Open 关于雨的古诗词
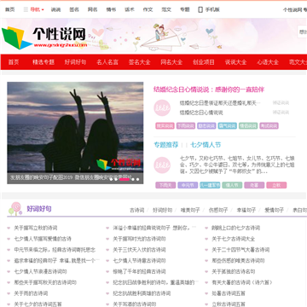Viewport: 307px width, 307px height. [31, 293]
